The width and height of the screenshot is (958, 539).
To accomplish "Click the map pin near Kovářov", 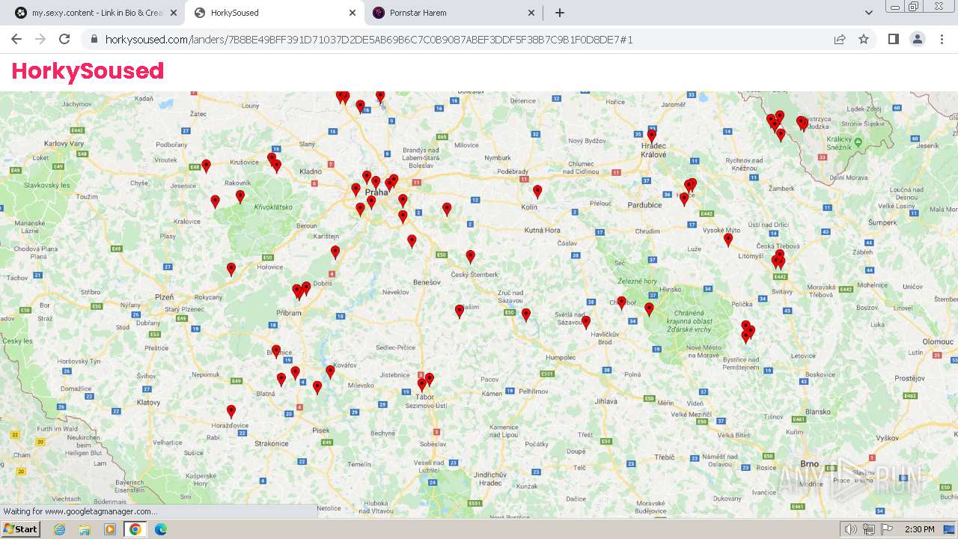I will 330,372.
